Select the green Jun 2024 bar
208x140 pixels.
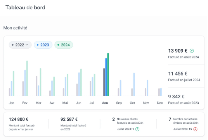pyautogui.click(x=81, y=82)
